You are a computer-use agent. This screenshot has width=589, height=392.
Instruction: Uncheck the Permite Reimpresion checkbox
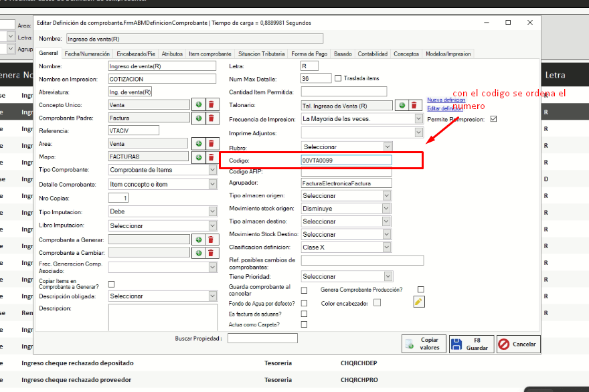(493, 119)
